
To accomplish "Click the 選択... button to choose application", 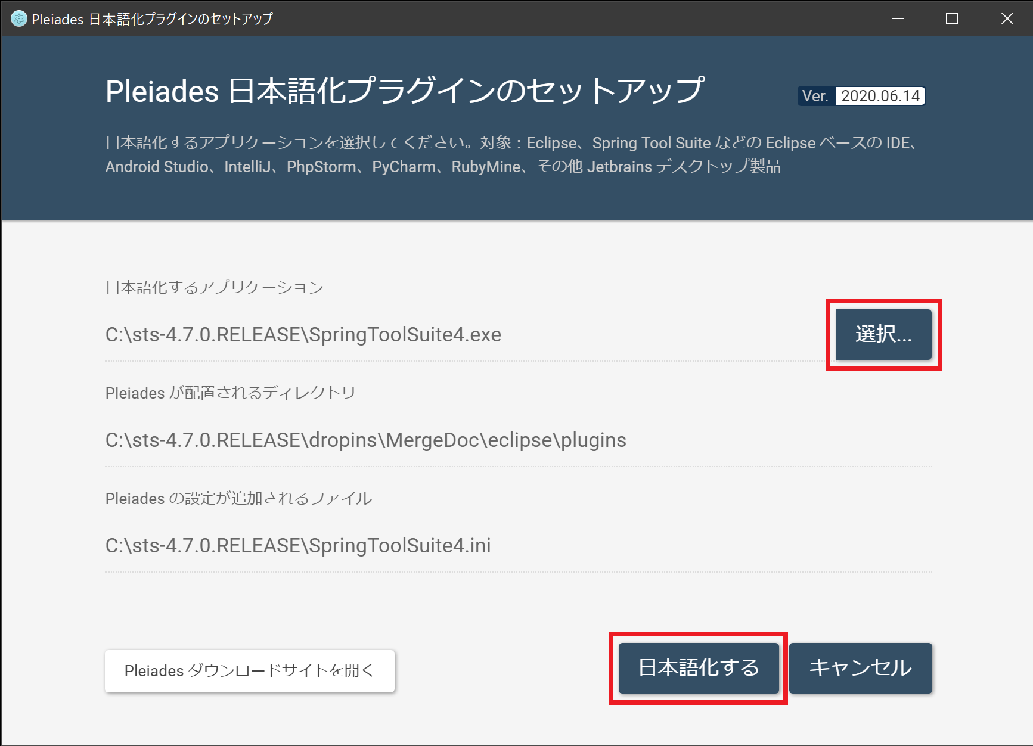I will pos(883,334).
